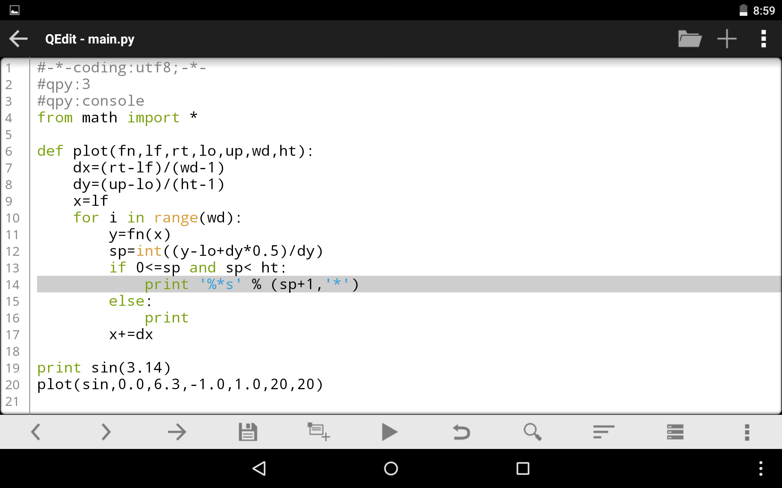Open the top-right overflow menu

764,39
